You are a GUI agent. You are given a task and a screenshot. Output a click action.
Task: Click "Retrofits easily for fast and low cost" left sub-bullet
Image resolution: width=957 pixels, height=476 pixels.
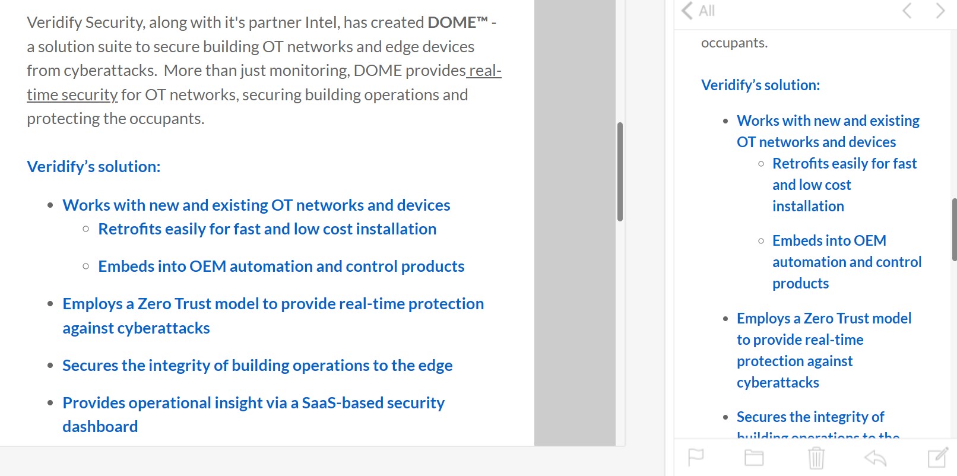point(267,229)
